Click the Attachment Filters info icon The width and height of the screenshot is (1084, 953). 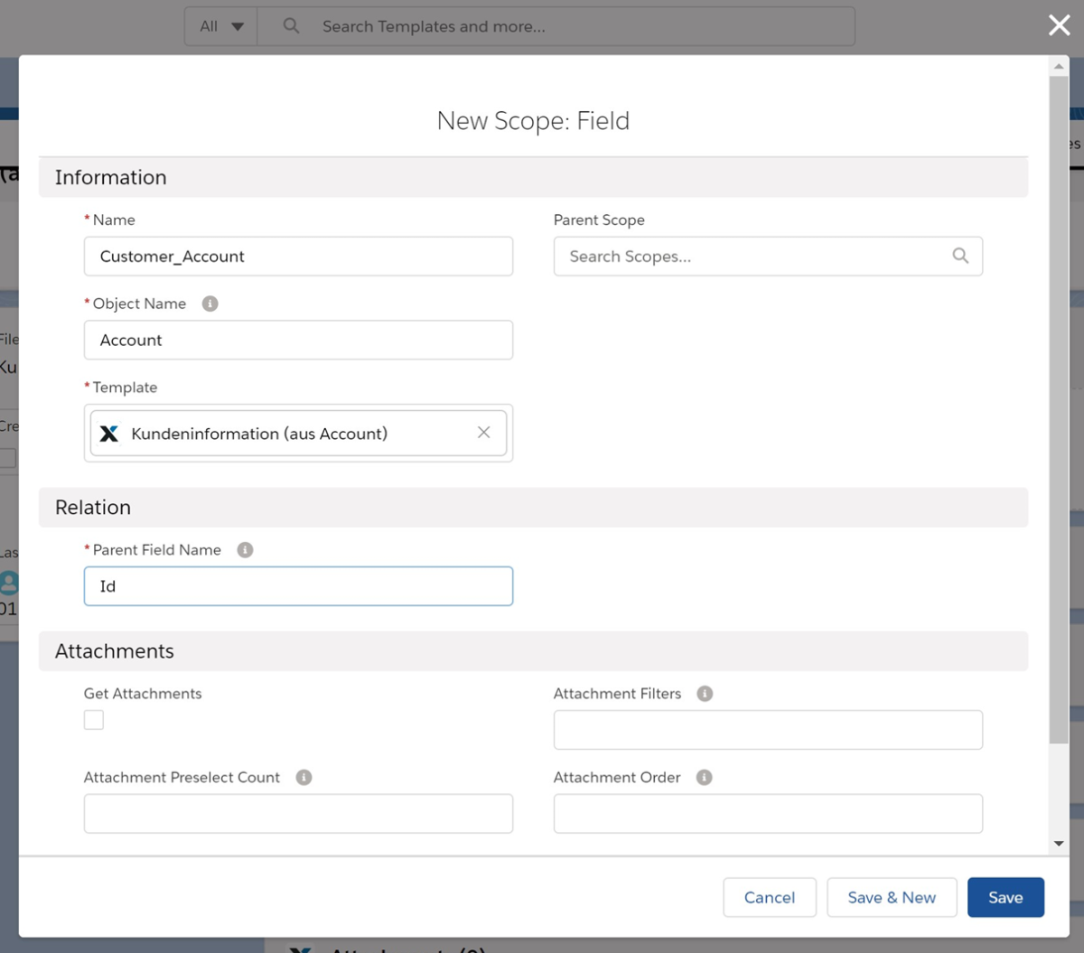pos(705,694)
